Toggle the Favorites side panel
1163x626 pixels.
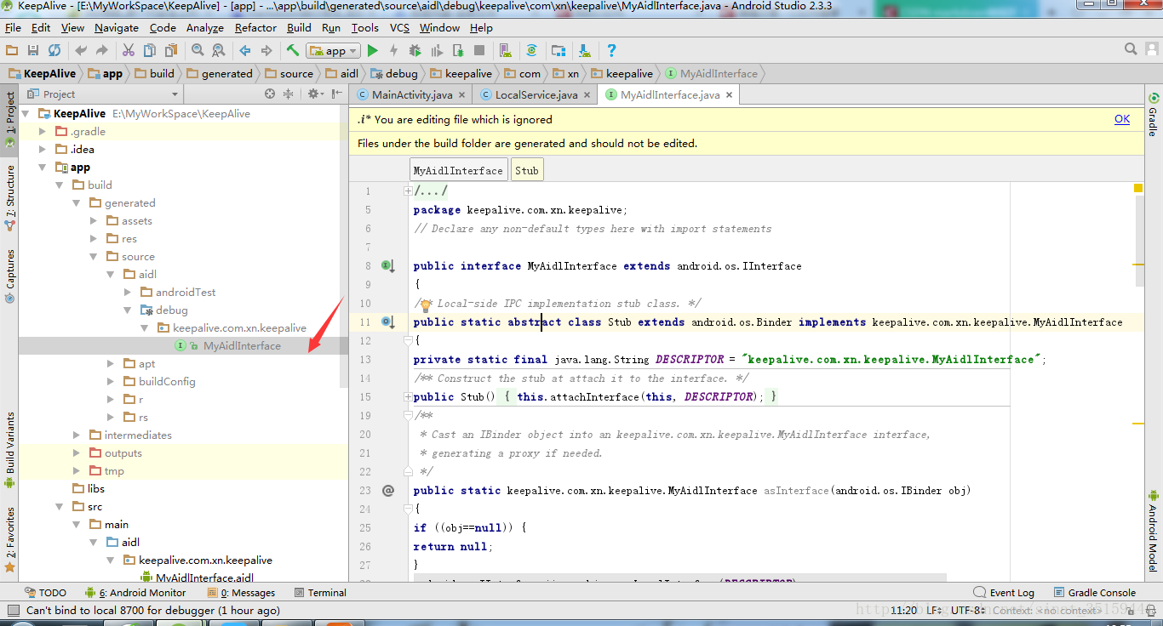pyautogui.click(x=10, y=538)
